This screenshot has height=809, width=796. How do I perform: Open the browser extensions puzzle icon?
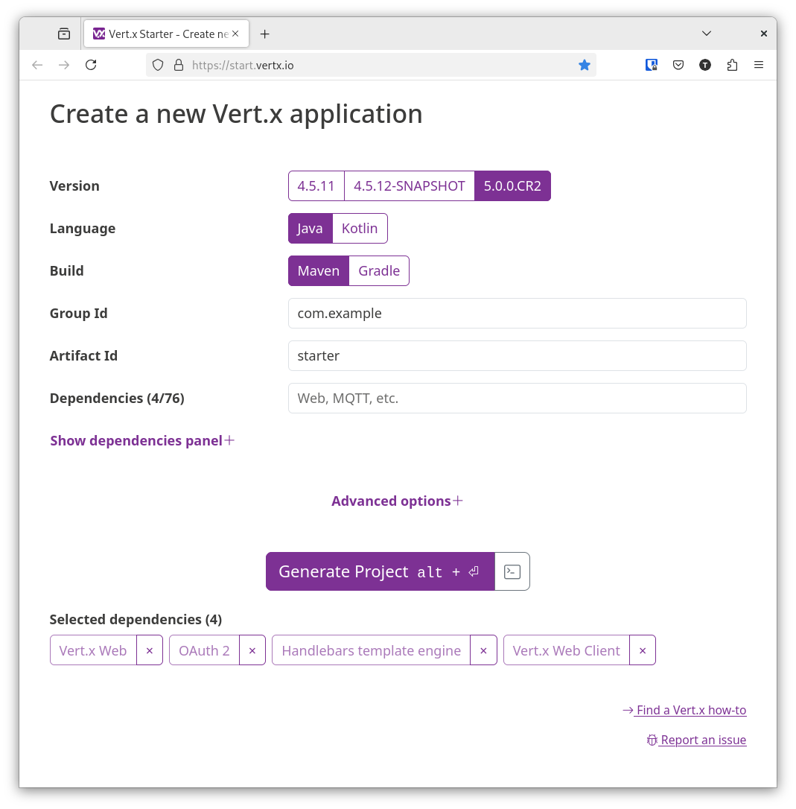pos(732,65)
